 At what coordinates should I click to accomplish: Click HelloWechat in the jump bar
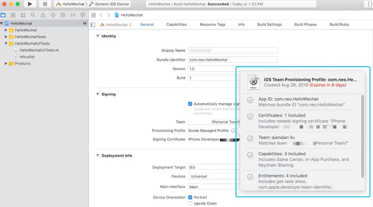(x=129, y=15)
